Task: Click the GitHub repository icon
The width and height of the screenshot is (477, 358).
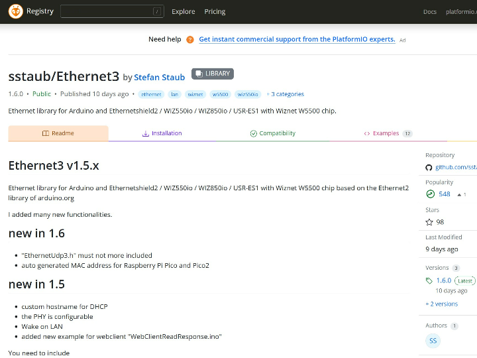Action: tap(429, 168)
